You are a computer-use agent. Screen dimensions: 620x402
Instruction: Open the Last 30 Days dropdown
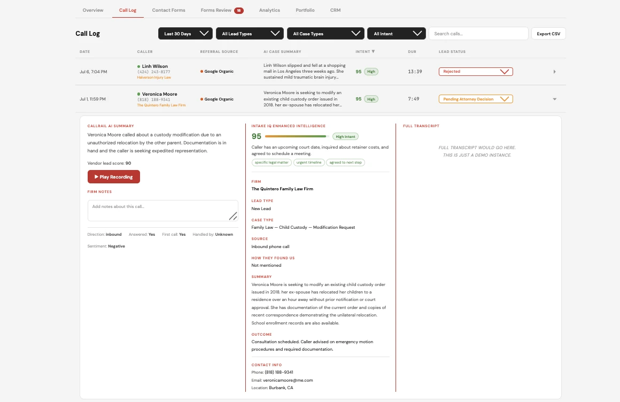[185, 34]
